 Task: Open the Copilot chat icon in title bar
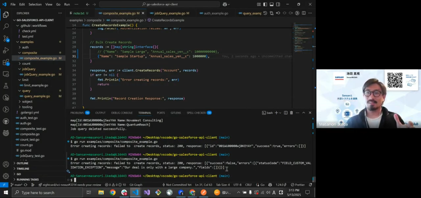coord(225,4)
